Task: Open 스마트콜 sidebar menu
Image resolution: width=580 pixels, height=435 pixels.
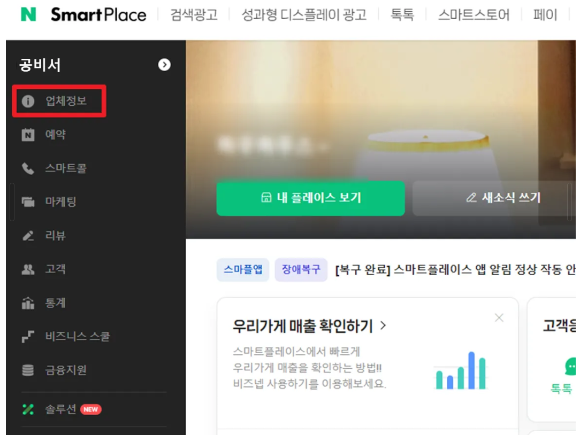Action: coord(66,168)
